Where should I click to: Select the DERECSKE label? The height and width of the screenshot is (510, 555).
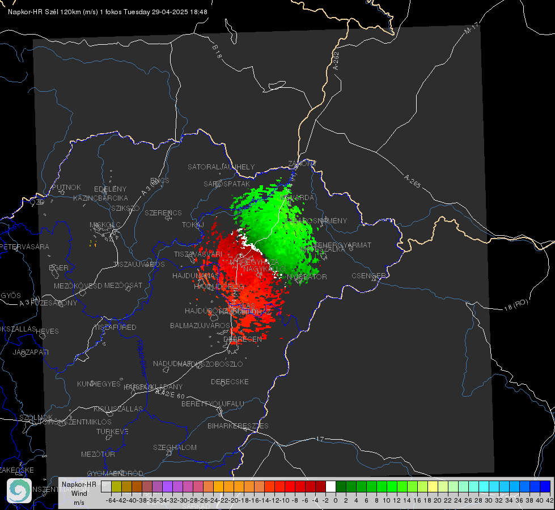[x=230, y=382]
